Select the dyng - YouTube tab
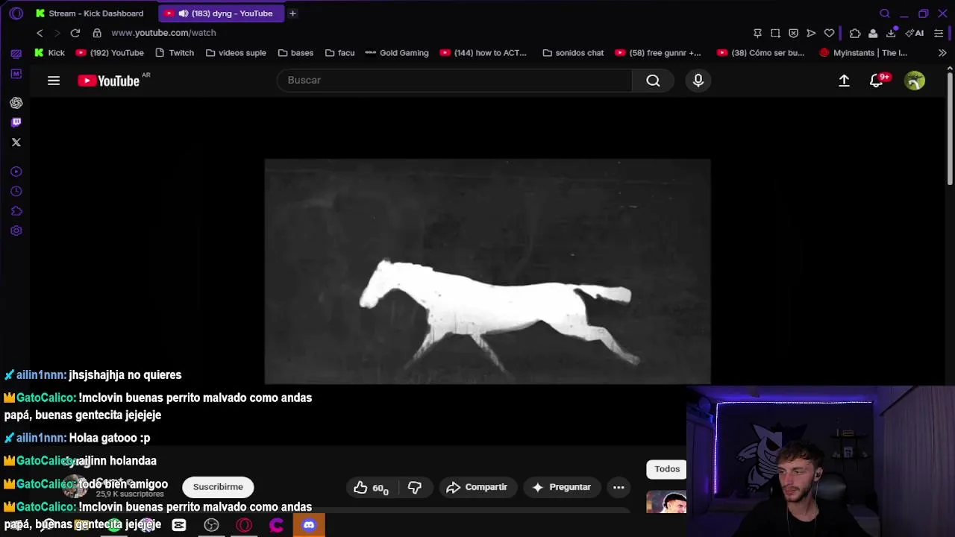Image resolution: width=955 pixels, height=537 pixels. tap(221, 13)
